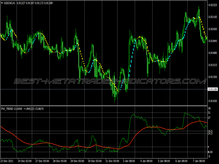Click the 0.92325 price scale label

[x=213, y=5]
